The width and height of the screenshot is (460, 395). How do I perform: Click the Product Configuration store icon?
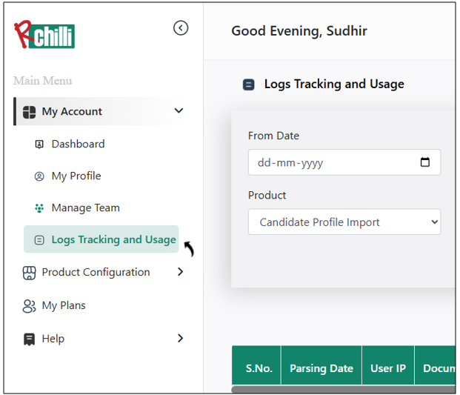pyautogui.click(x=30, y=273)
